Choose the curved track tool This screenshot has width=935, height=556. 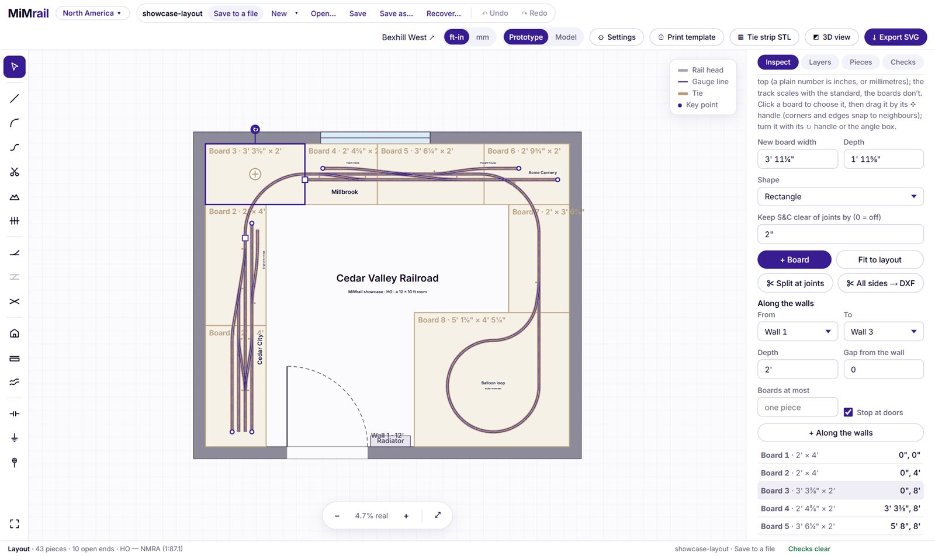click(15, 123)
